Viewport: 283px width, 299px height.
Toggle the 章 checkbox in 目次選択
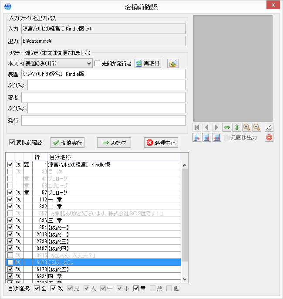(136, 289)
